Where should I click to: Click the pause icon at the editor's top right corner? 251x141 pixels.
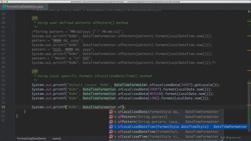[x=249, y=11]
